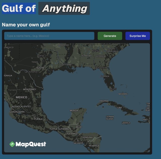Click the SOUTH CAROLINA label
The height and width of the screenshot is (159, 161).
[x=111, y=50]
